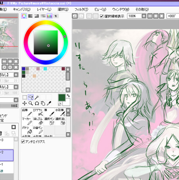Viewport: 179px width, 180px height.
Task: Choose the 2値ペン binary pen tool
Action: (38, 130)
